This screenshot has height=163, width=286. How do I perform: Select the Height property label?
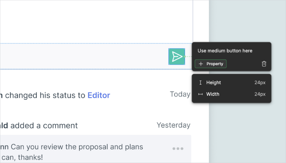tap(213, 82)
